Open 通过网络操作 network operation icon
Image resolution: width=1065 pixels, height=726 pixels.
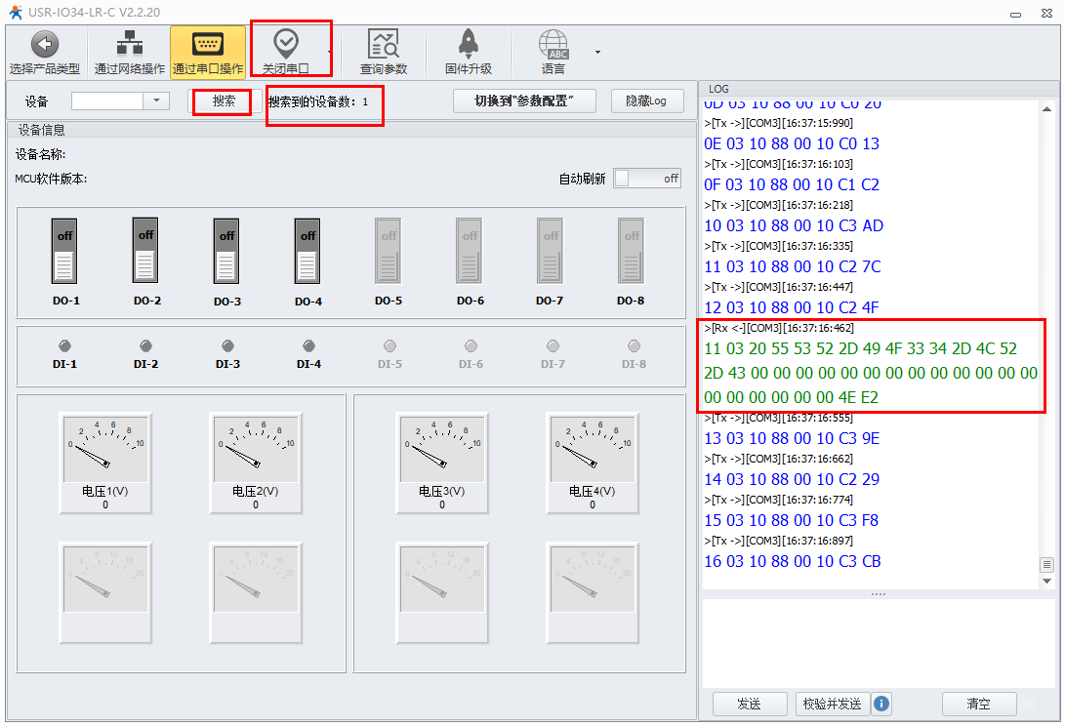pos(129,44)
